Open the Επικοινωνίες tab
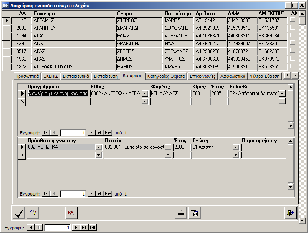Screen dimensions: 308x233 tap(202, 76)
